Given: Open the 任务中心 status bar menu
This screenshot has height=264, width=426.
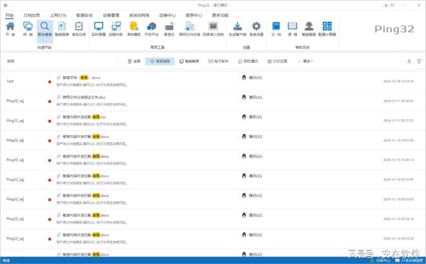Looking at the screenshot, I should point(385,260).
